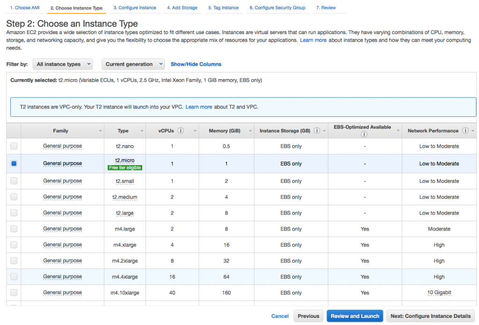The image size is (479, 325).
Task: Click the t2.medium type label
Action: (124, 197)
